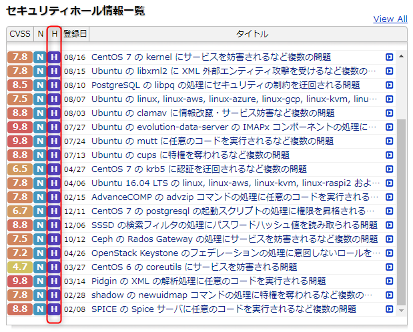Select the 02/08 registration date
Viewport: 413px width, 332px height.
click(75, 309)
